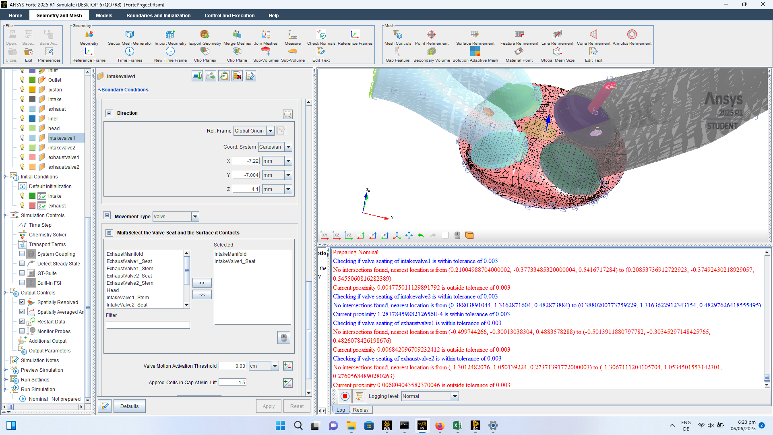Open the threshold unit cm dropdown
Screen dimensions: 773x435
click(x=275, y=366)
